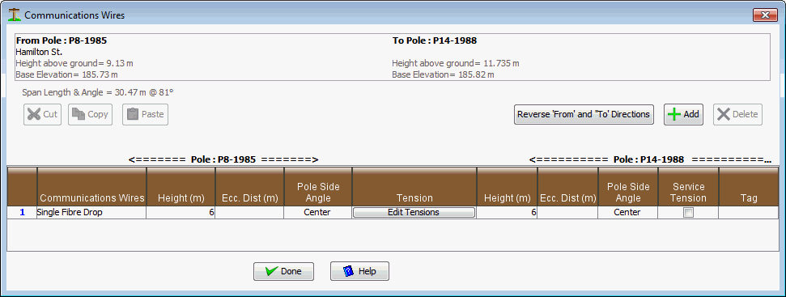This screenshot has width=786, height=297.
Task: Select row number 1 header
Action: (22, 212)
